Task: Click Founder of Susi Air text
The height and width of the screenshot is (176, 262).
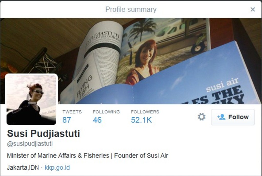Action: tap(141, 156)
